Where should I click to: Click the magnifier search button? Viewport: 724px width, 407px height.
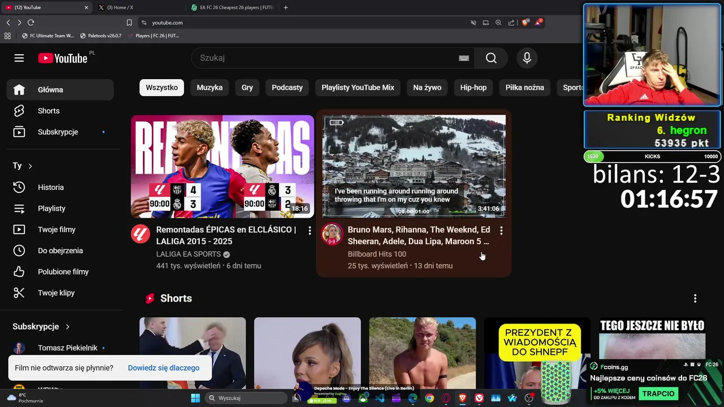point(491,58)
